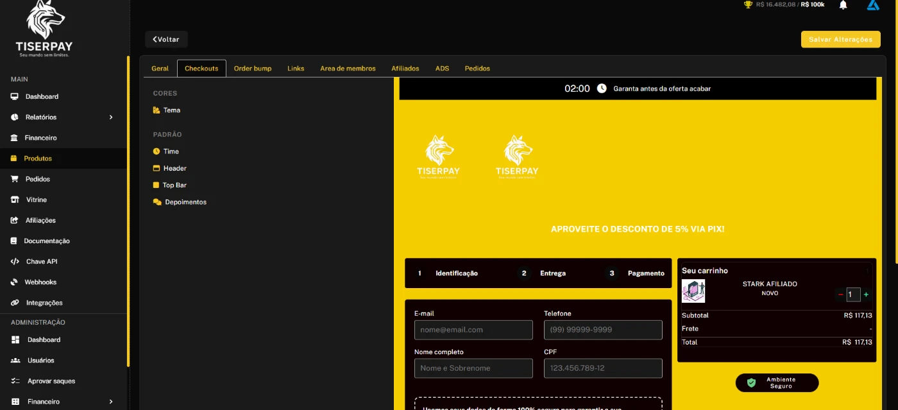Click the STARK AFILIADO product thumbnail
This screenshot has width=898, height=410.
click(x=693, y=291)
